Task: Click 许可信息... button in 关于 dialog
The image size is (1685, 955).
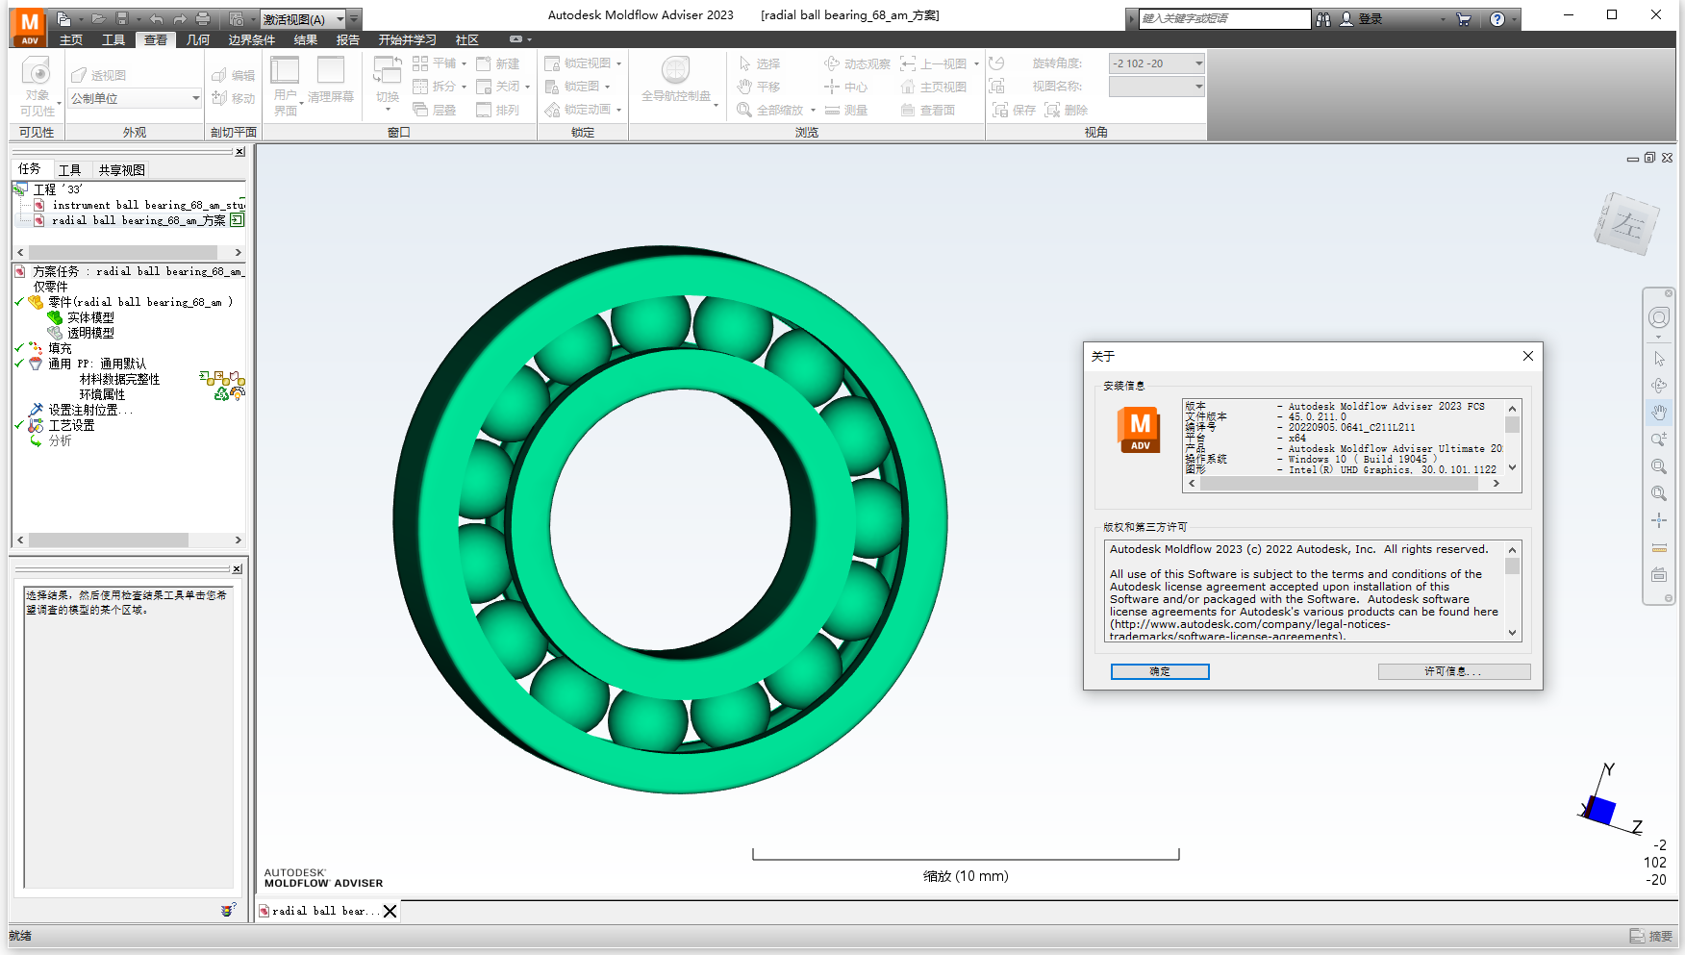Action: pyautogui.click(x=1453, y=671)
